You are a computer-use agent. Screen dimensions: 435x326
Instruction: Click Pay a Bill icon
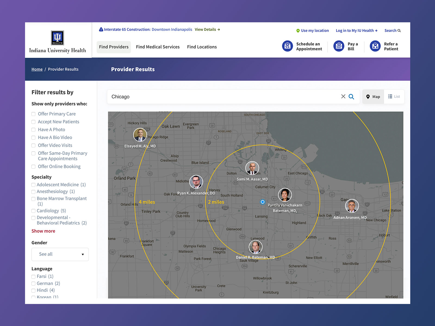click(x=339, y=46)
